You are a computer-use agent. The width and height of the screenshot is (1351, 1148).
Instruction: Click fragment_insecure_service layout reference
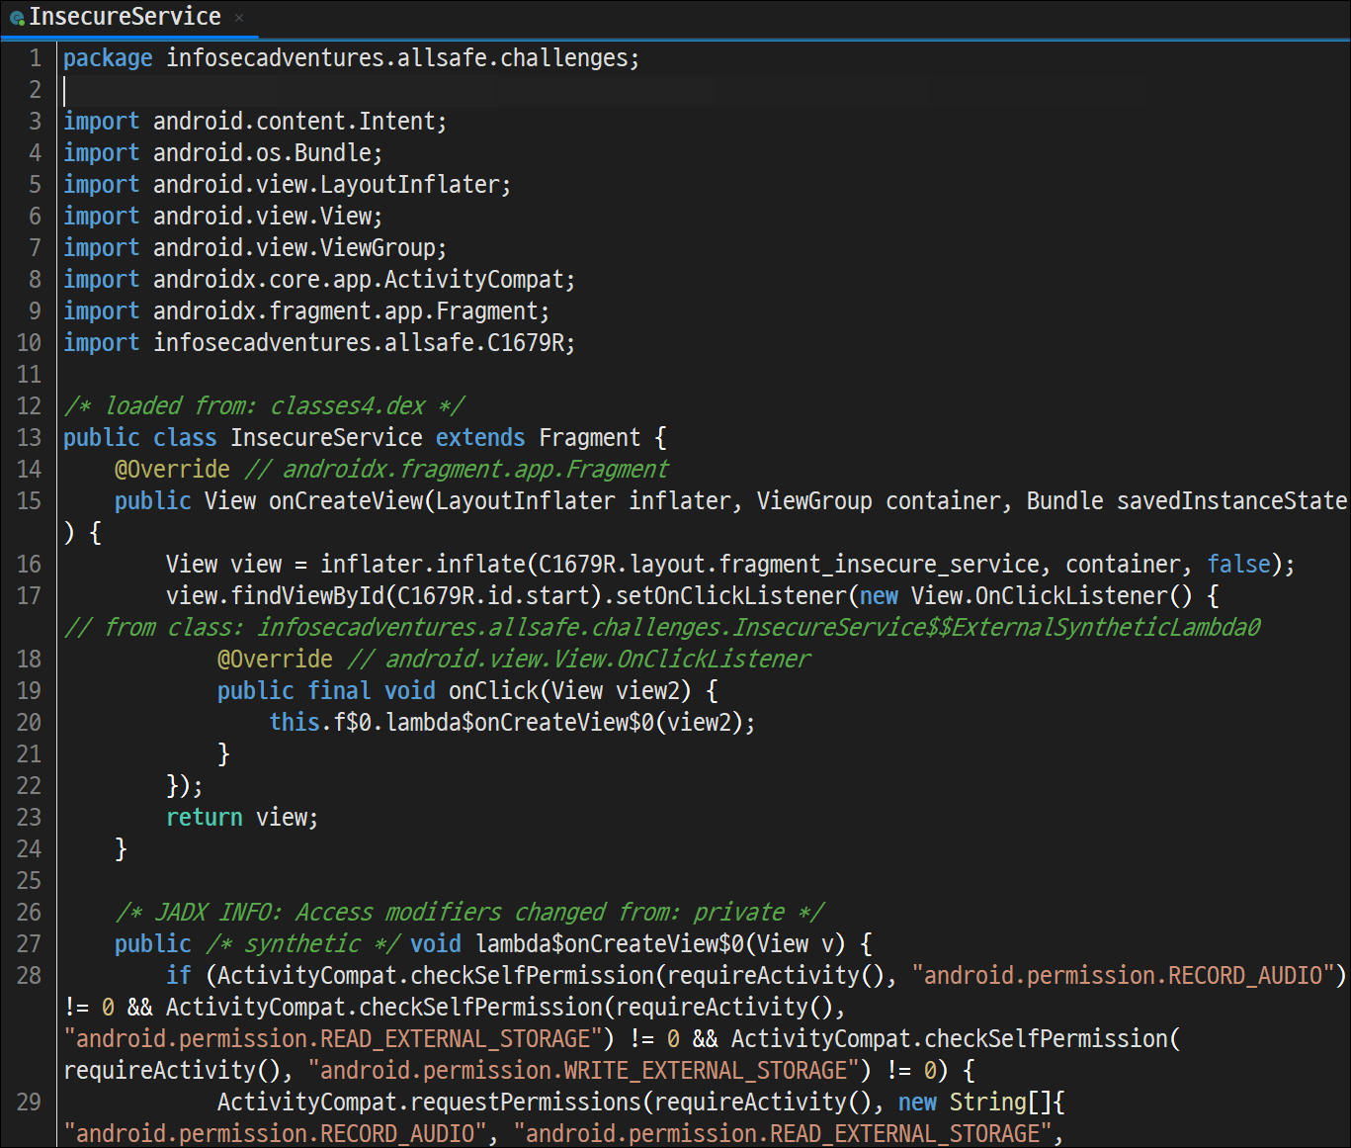[880, 565]
